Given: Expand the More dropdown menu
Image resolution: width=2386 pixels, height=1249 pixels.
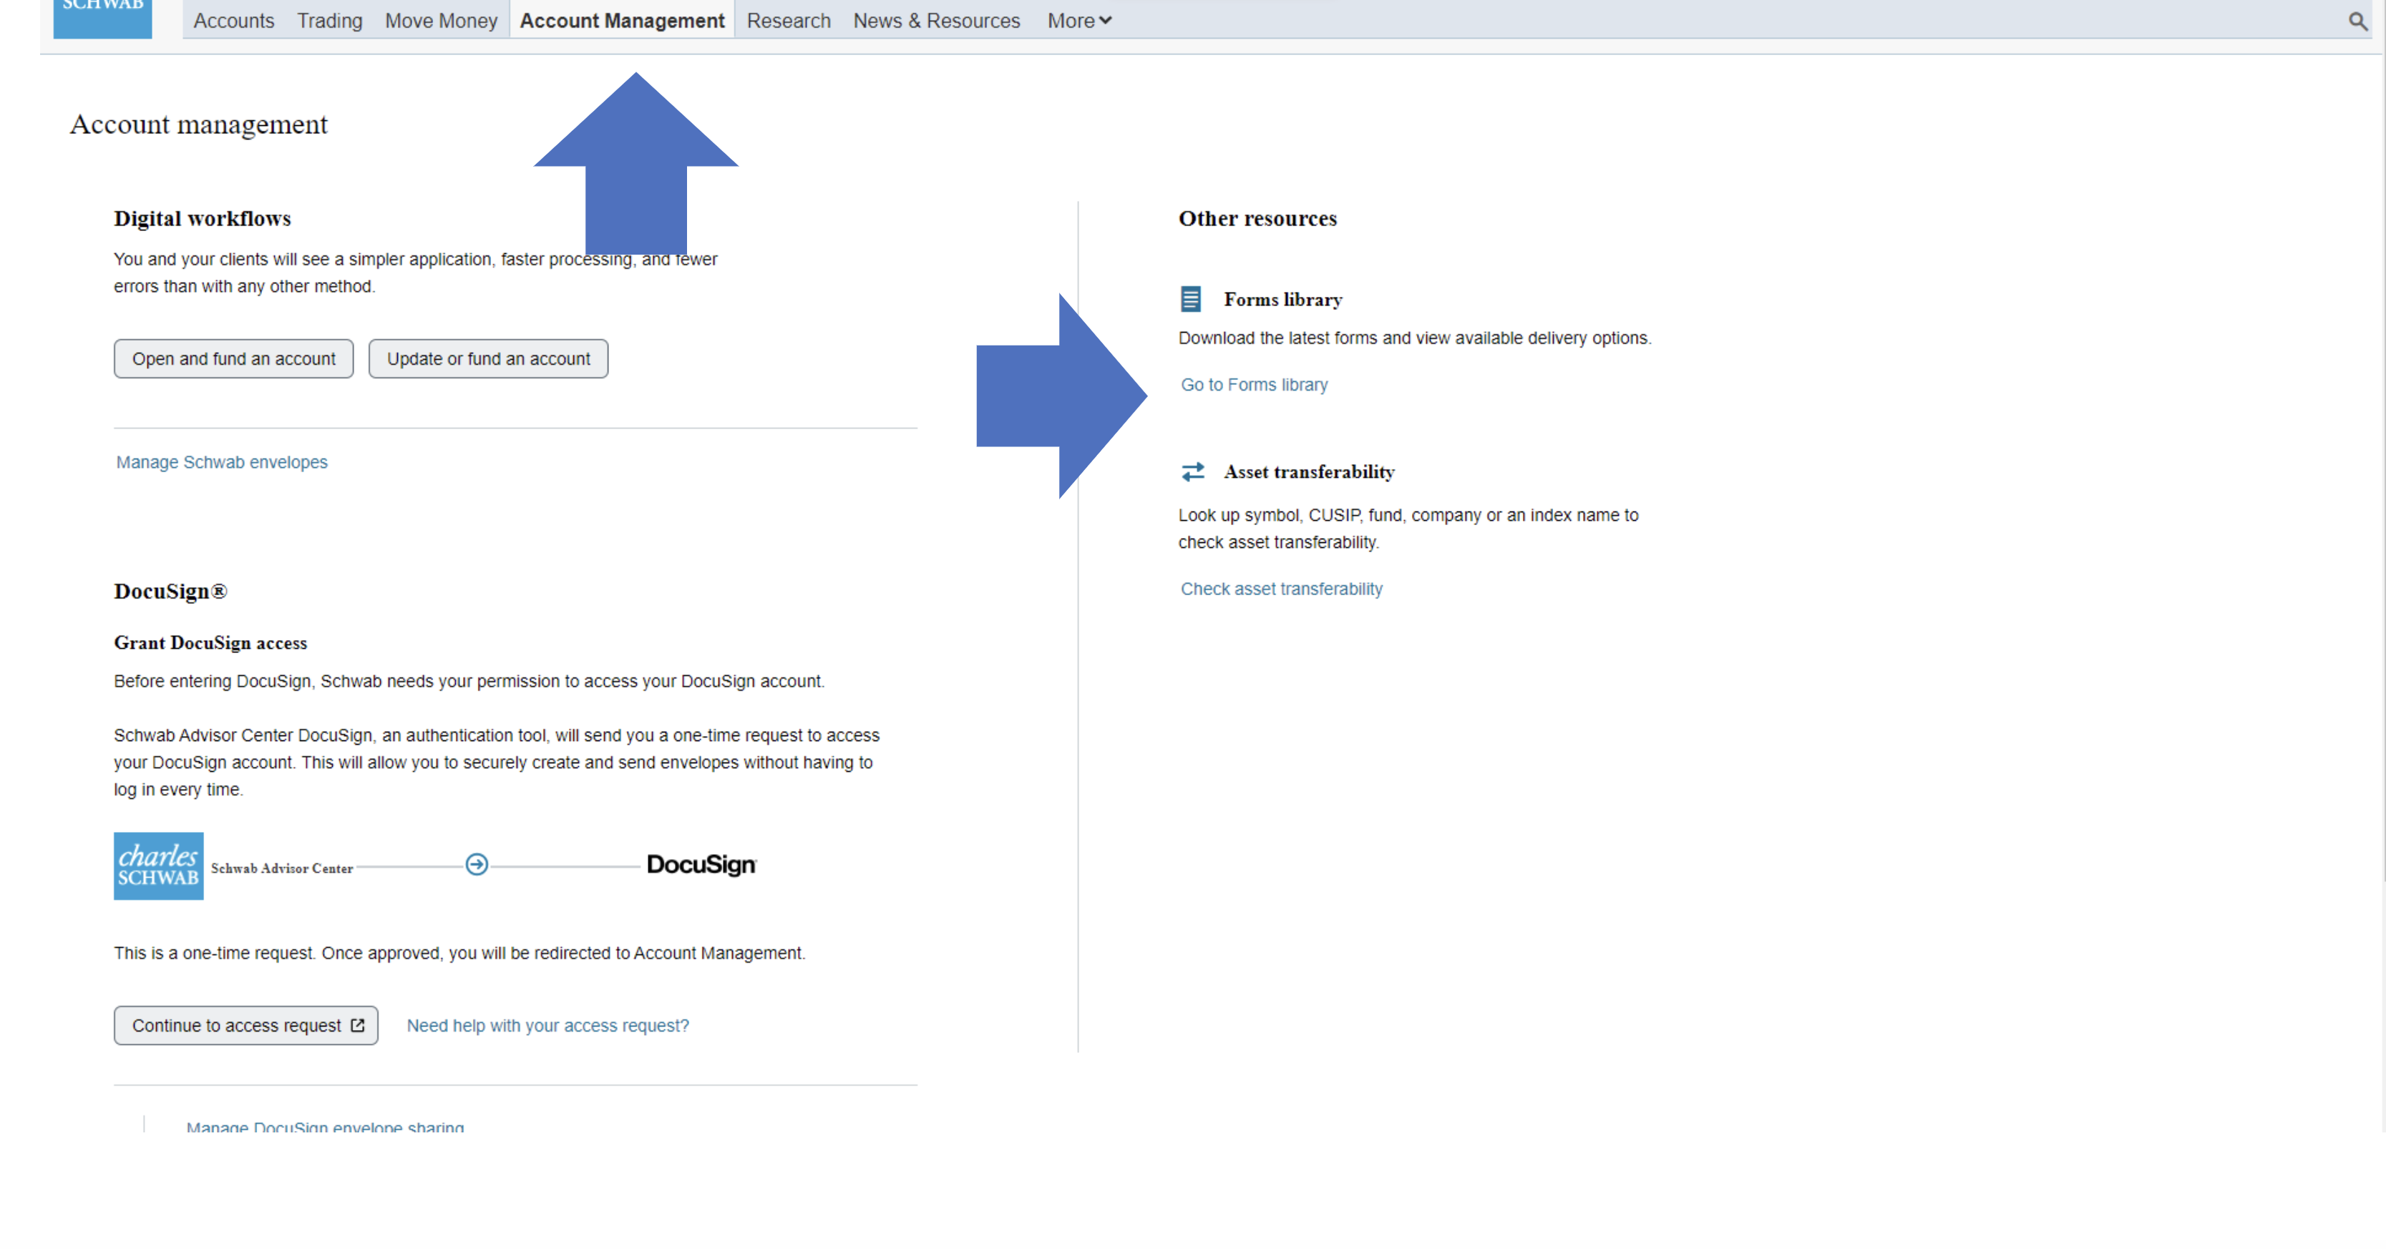Looking at the screenshot, I should [x=1078, y=20].
